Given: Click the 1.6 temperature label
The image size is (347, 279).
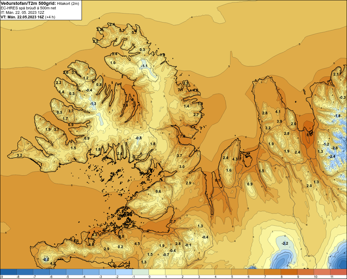Looking at the screenshot, I should (229, 170).
